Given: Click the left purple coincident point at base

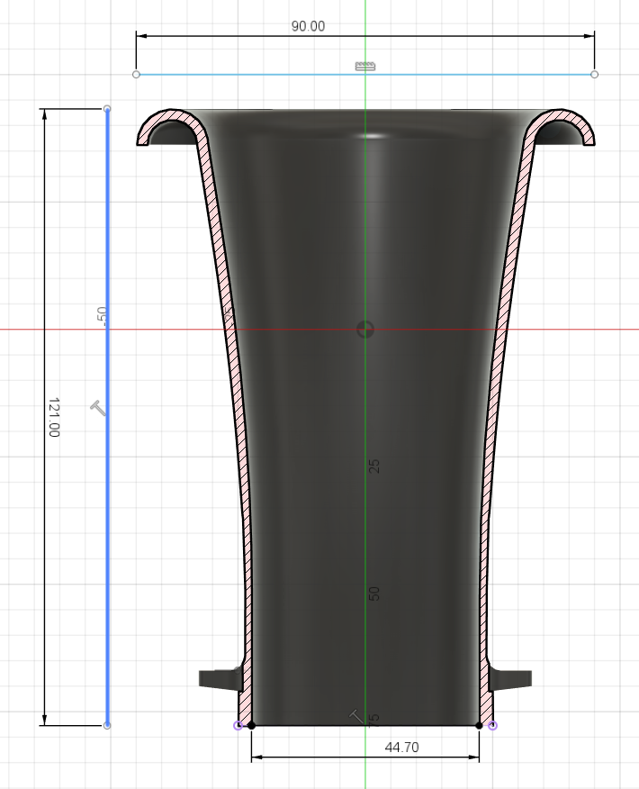Looking at the screenshot, I should (x=238, y=725).
